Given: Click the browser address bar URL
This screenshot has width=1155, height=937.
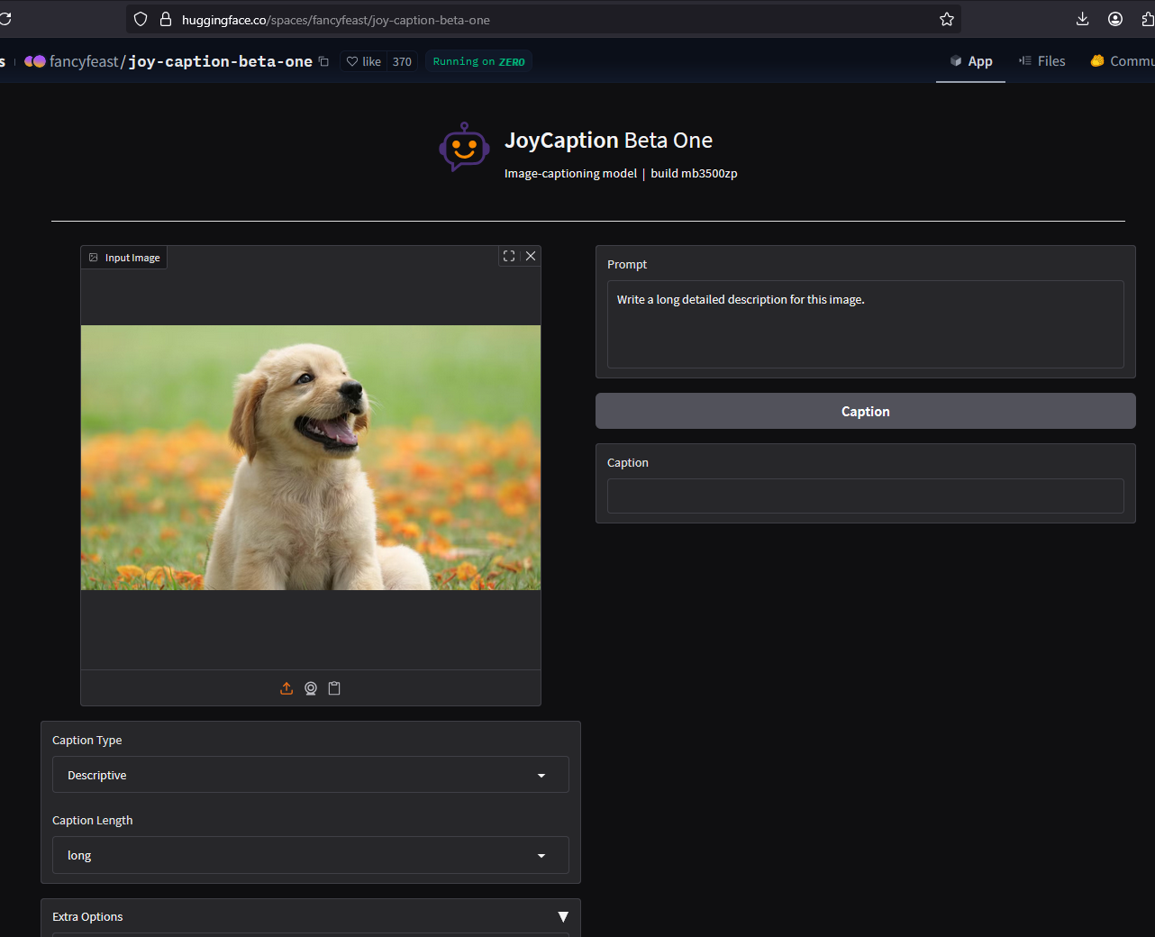Looking at the screenshot, I should [x=336, y=20].
